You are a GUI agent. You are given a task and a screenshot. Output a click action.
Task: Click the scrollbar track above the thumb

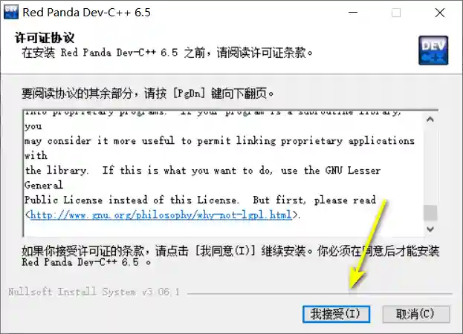(430, 165)
